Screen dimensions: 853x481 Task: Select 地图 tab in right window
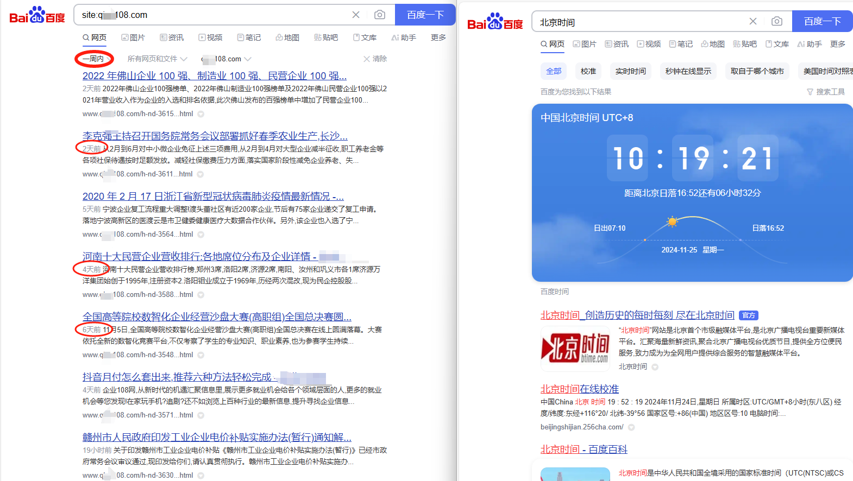713,44
